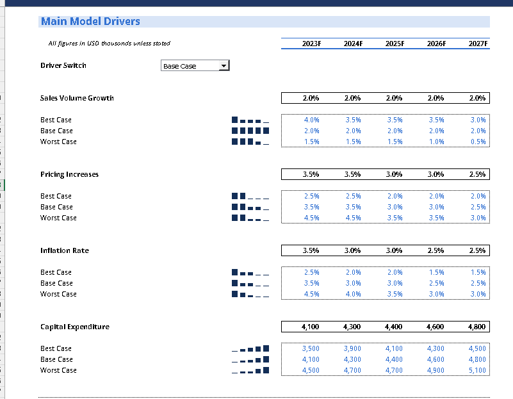Select Capital Expenditure Base Case 2025F value 4,400
This screenshot has width=513, height=399.
tap(394, 359)
